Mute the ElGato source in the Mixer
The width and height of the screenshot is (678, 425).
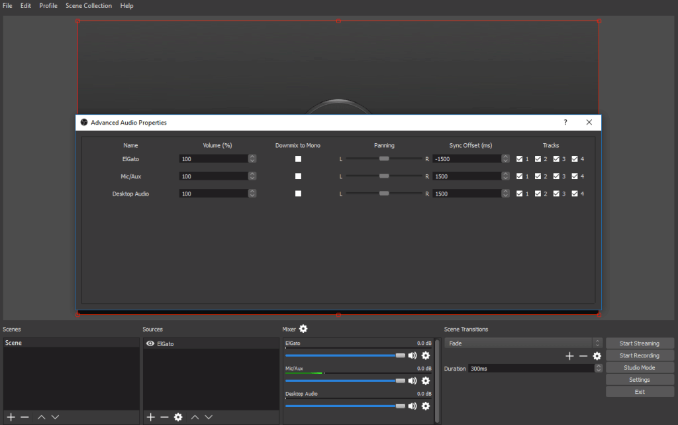(413, 355)
